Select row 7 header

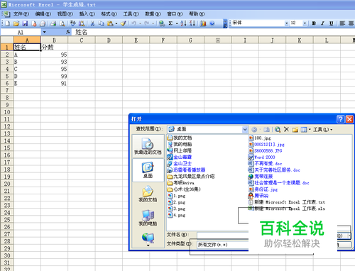click(x=7, y=90)
